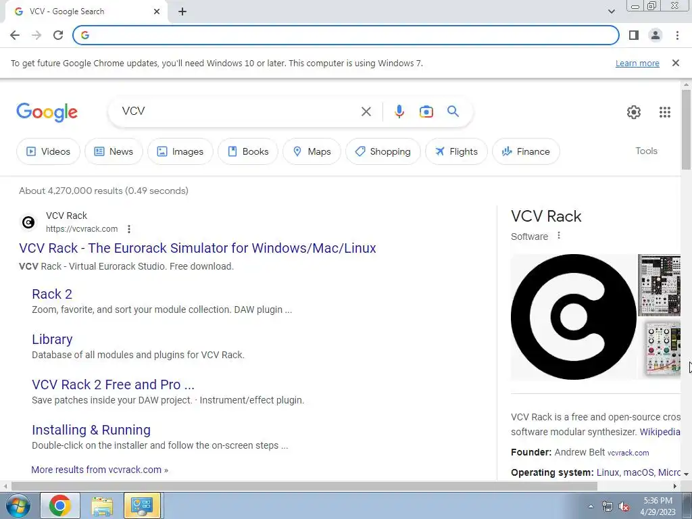
Task: Open the tab search dropdown chevron
Action: click(x=611, y=11)
